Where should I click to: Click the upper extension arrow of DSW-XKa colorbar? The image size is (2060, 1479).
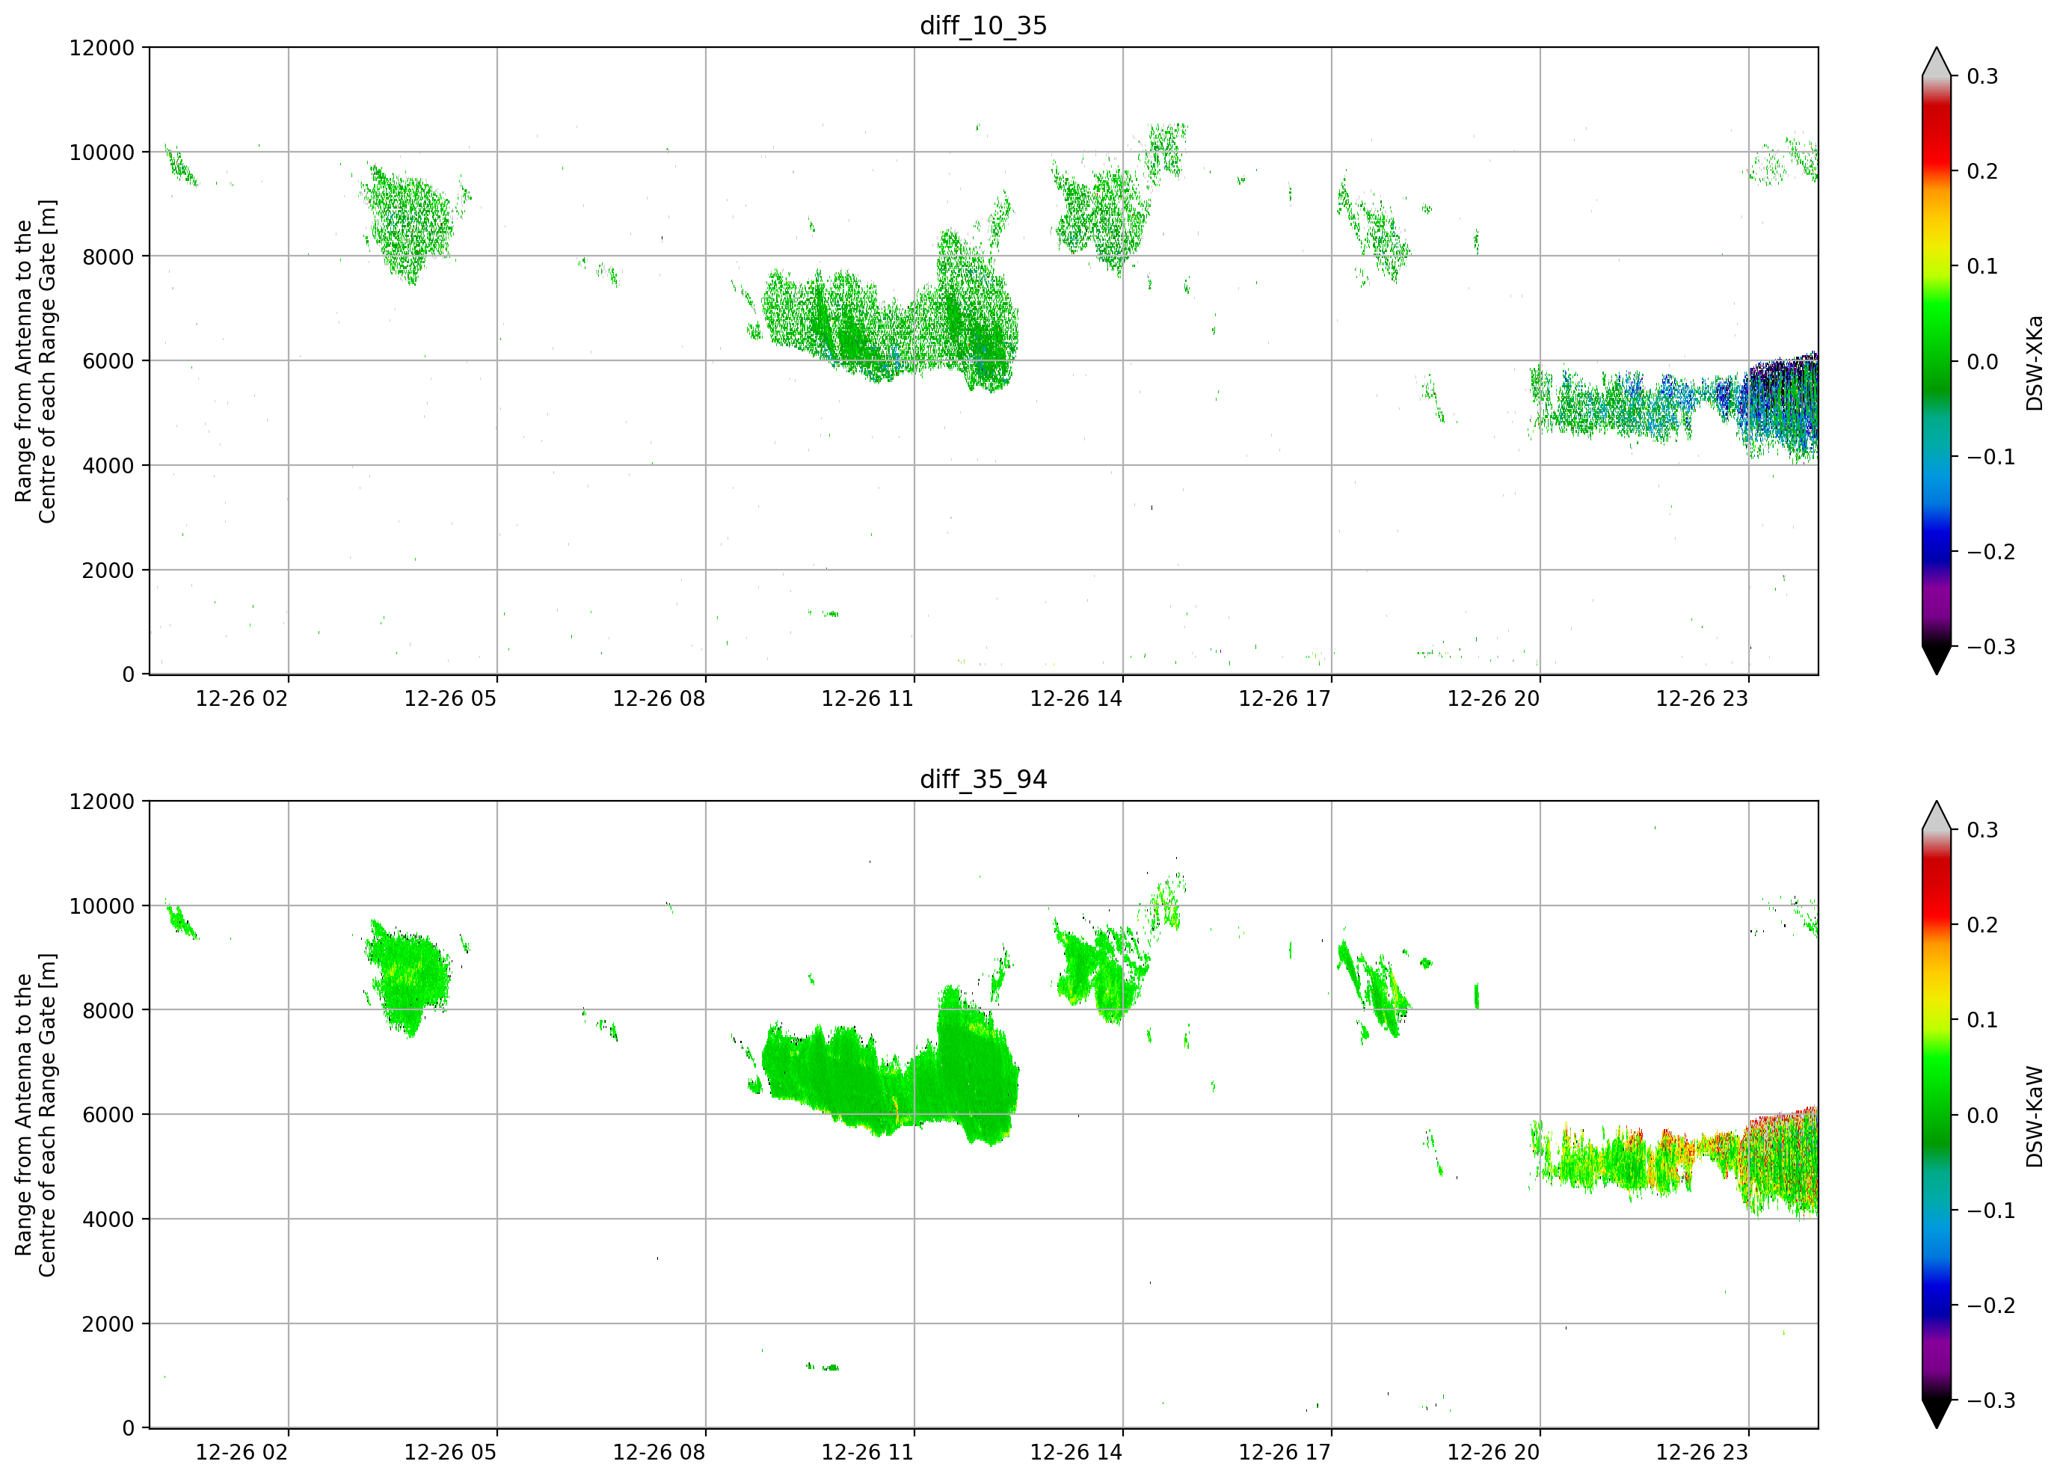click(x=1937, y=63)
